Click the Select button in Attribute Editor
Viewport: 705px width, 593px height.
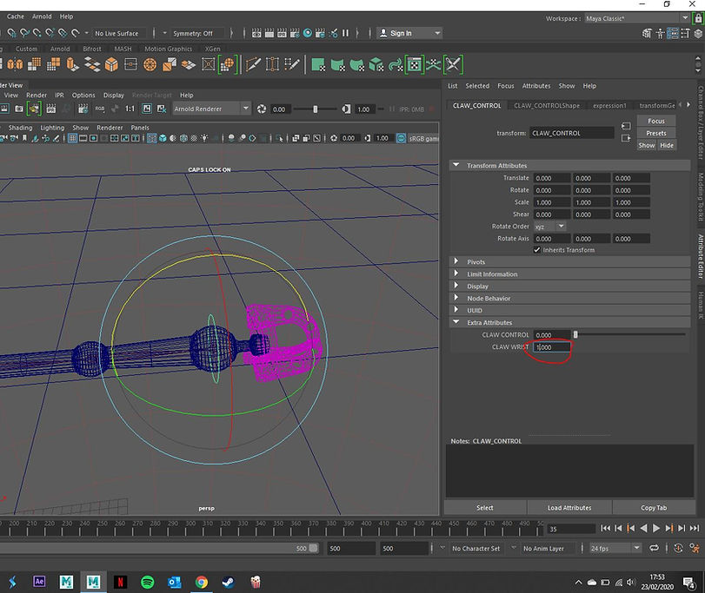[485, 508]
